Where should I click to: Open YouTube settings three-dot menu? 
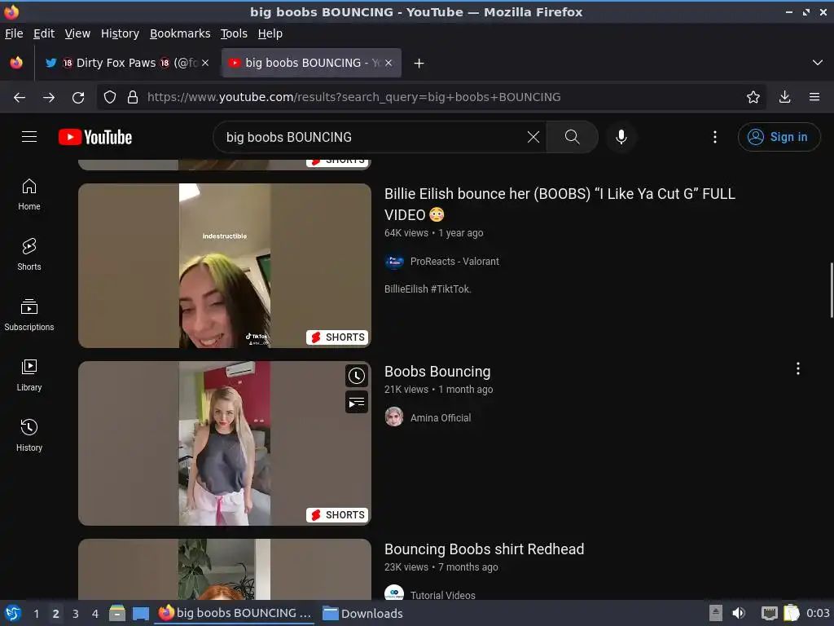(x=715, y=137)
